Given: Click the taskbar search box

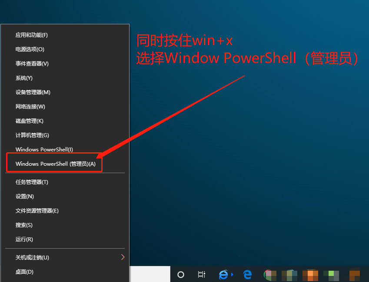Looking at the screenshot, I should click(x=150, y=274).
